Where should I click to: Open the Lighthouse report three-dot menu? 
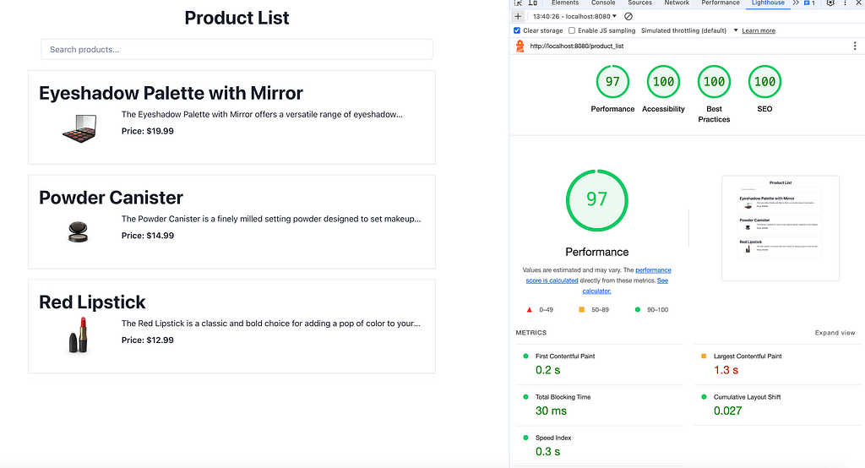(855, 46)
